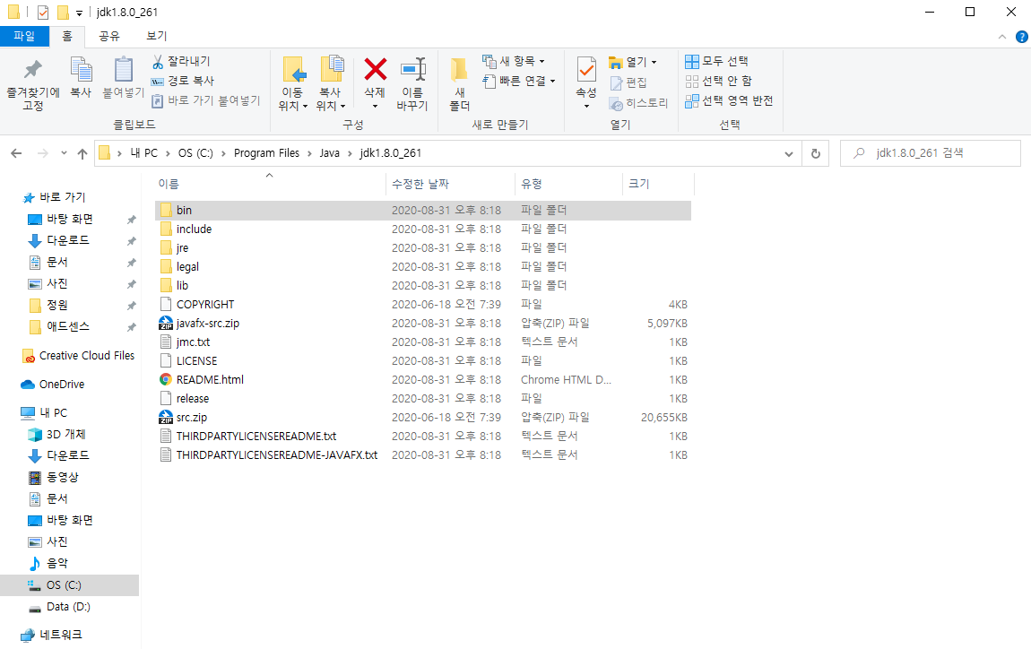Open 애드센스 folder in Quick access
The image size is (1031, 649).
59,327
